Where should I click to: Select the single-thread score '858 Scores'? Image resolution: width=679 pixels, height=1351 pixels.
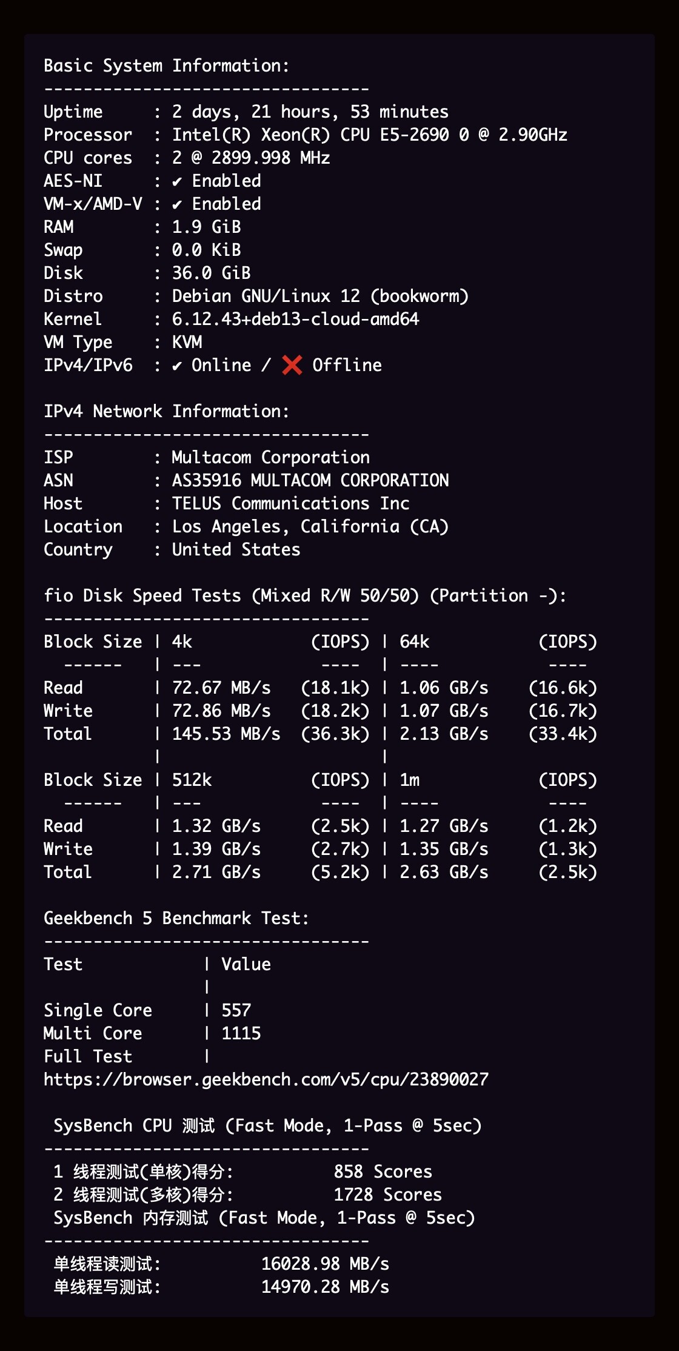coord(383,1172)
